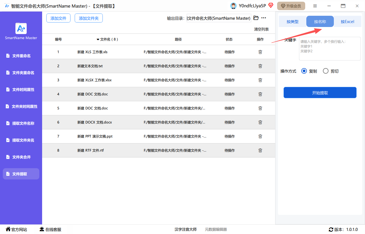The width and height of the screenshot is (365, 234).
Task: Delete the 新建 RTF 文件.rtf entry
Action: [x=260, y=150]
